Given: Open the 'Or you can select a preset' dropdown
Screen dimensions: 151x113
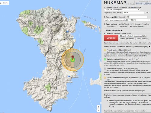Looking at the screenshot, I should (x=122, y=10).
